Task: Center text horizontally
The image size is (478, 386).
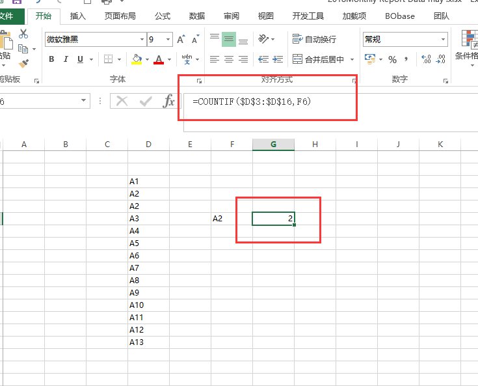Action: click(x=229, y=59)
